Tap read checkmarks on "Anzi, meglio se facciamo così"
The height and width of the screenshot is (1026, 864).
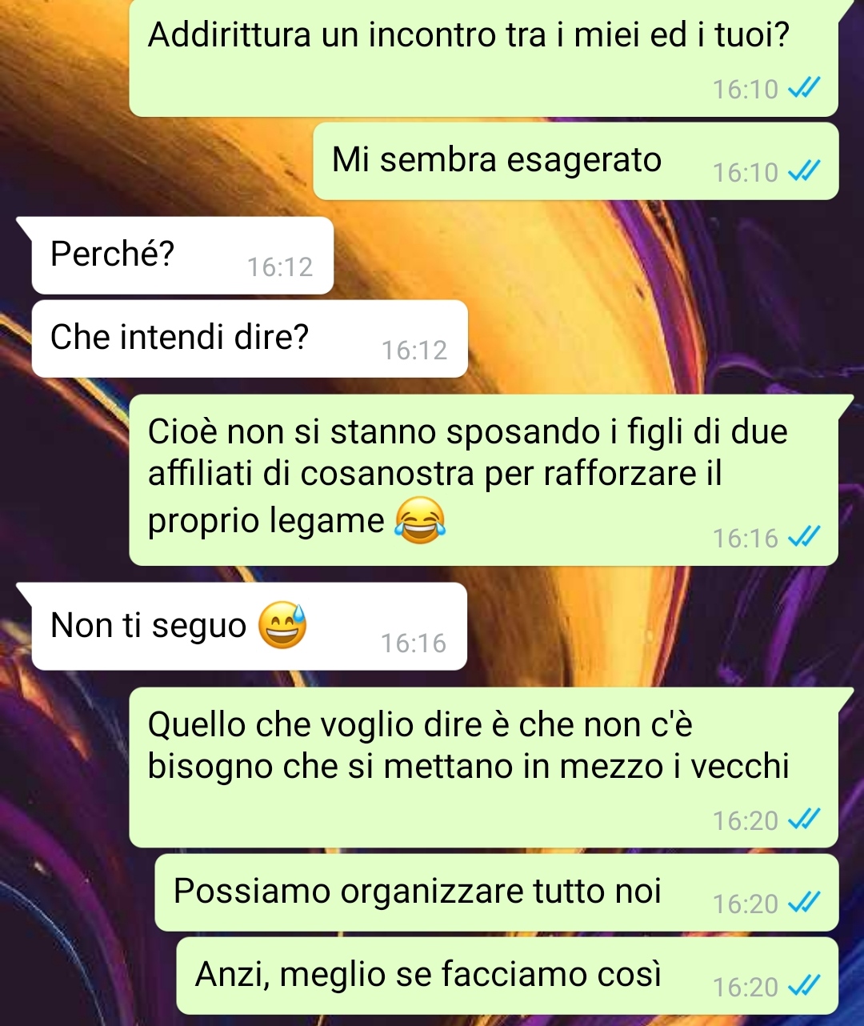tap(804, 985)
